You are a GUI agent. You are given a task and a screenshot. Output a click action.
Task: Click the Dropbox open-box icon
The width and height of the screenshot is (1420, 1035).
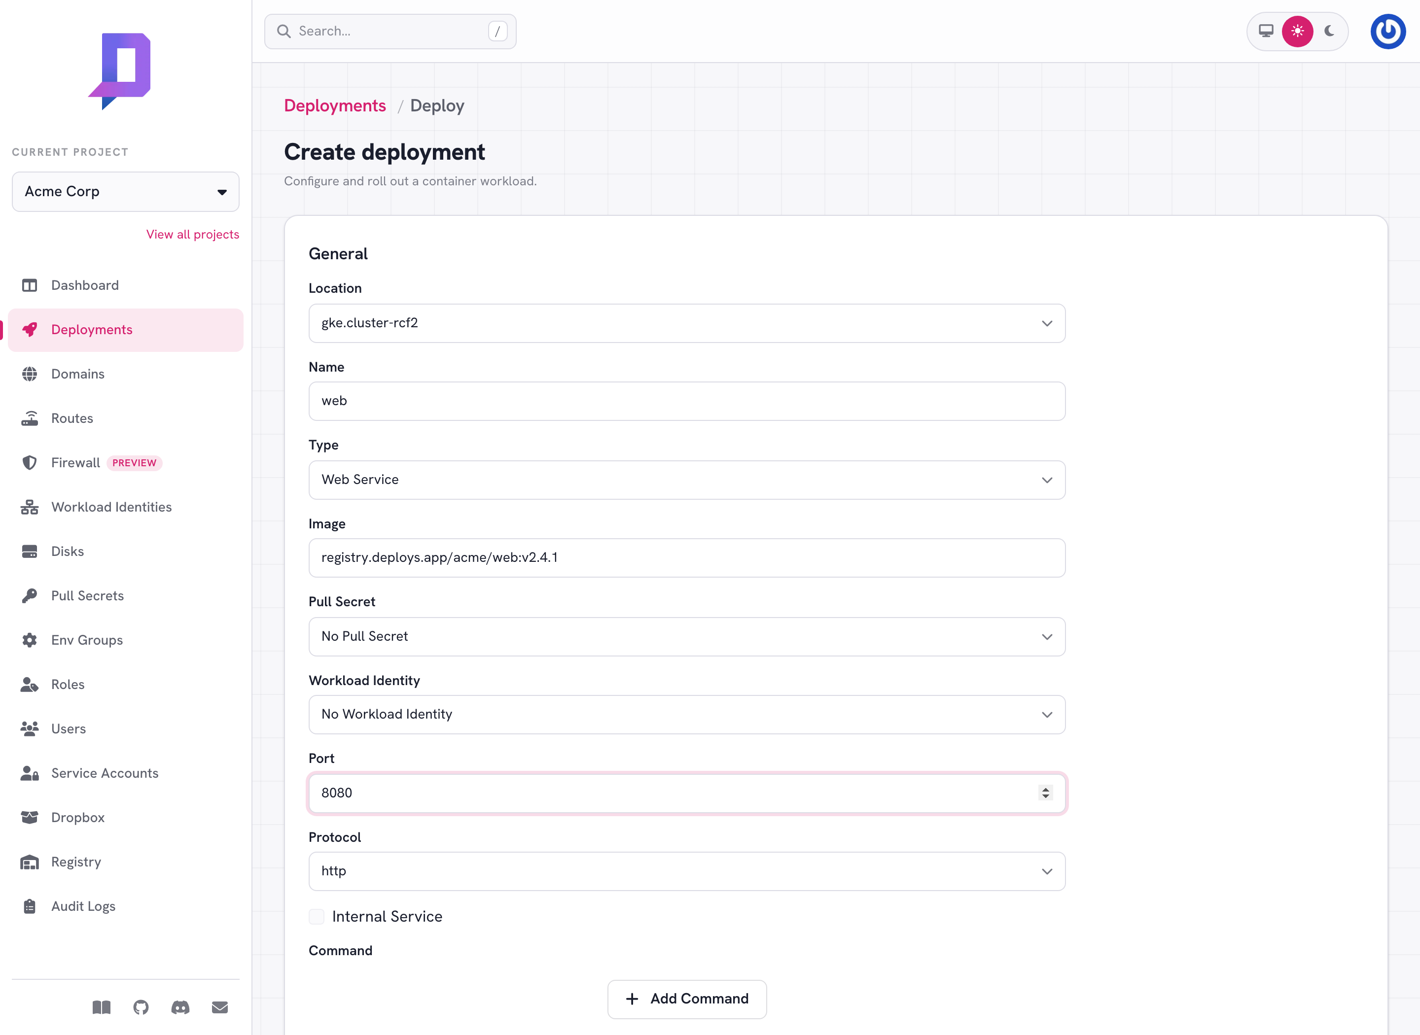tap(30, 818)
